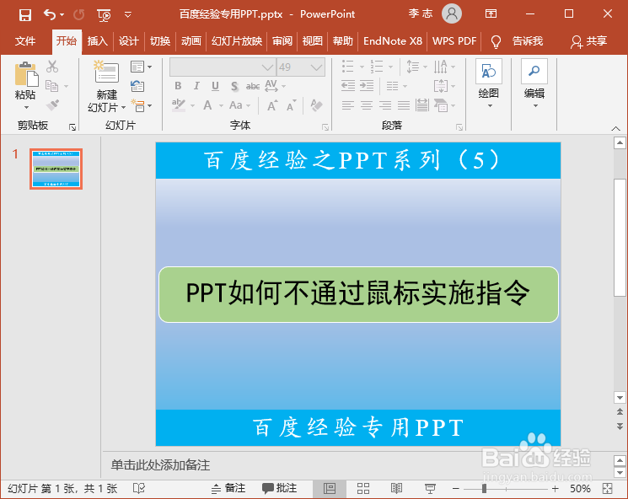Toggle text Shadow formatting
The image size is (628, 499).
click(x=234, y=86)
